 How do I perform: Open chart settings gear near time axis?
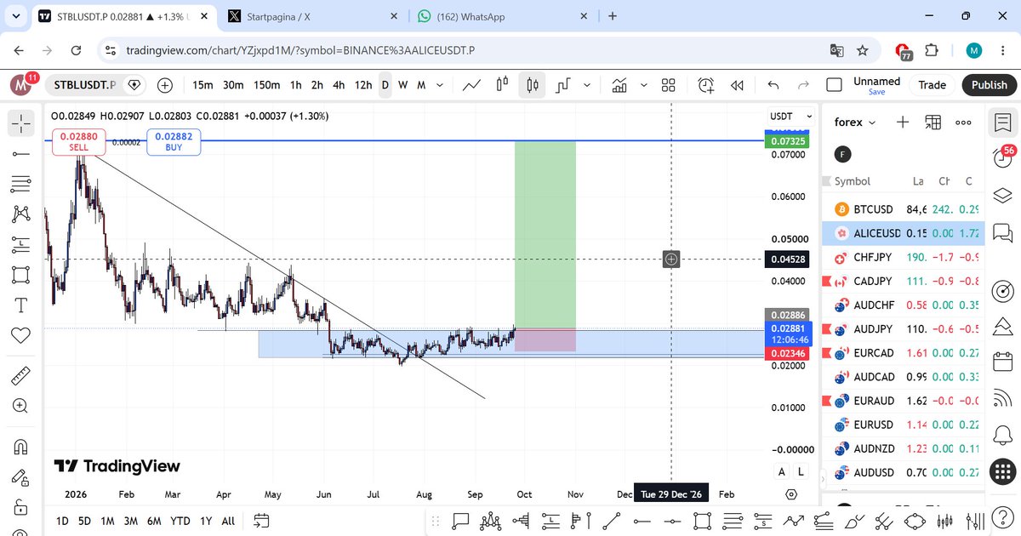tap(791, 494)
